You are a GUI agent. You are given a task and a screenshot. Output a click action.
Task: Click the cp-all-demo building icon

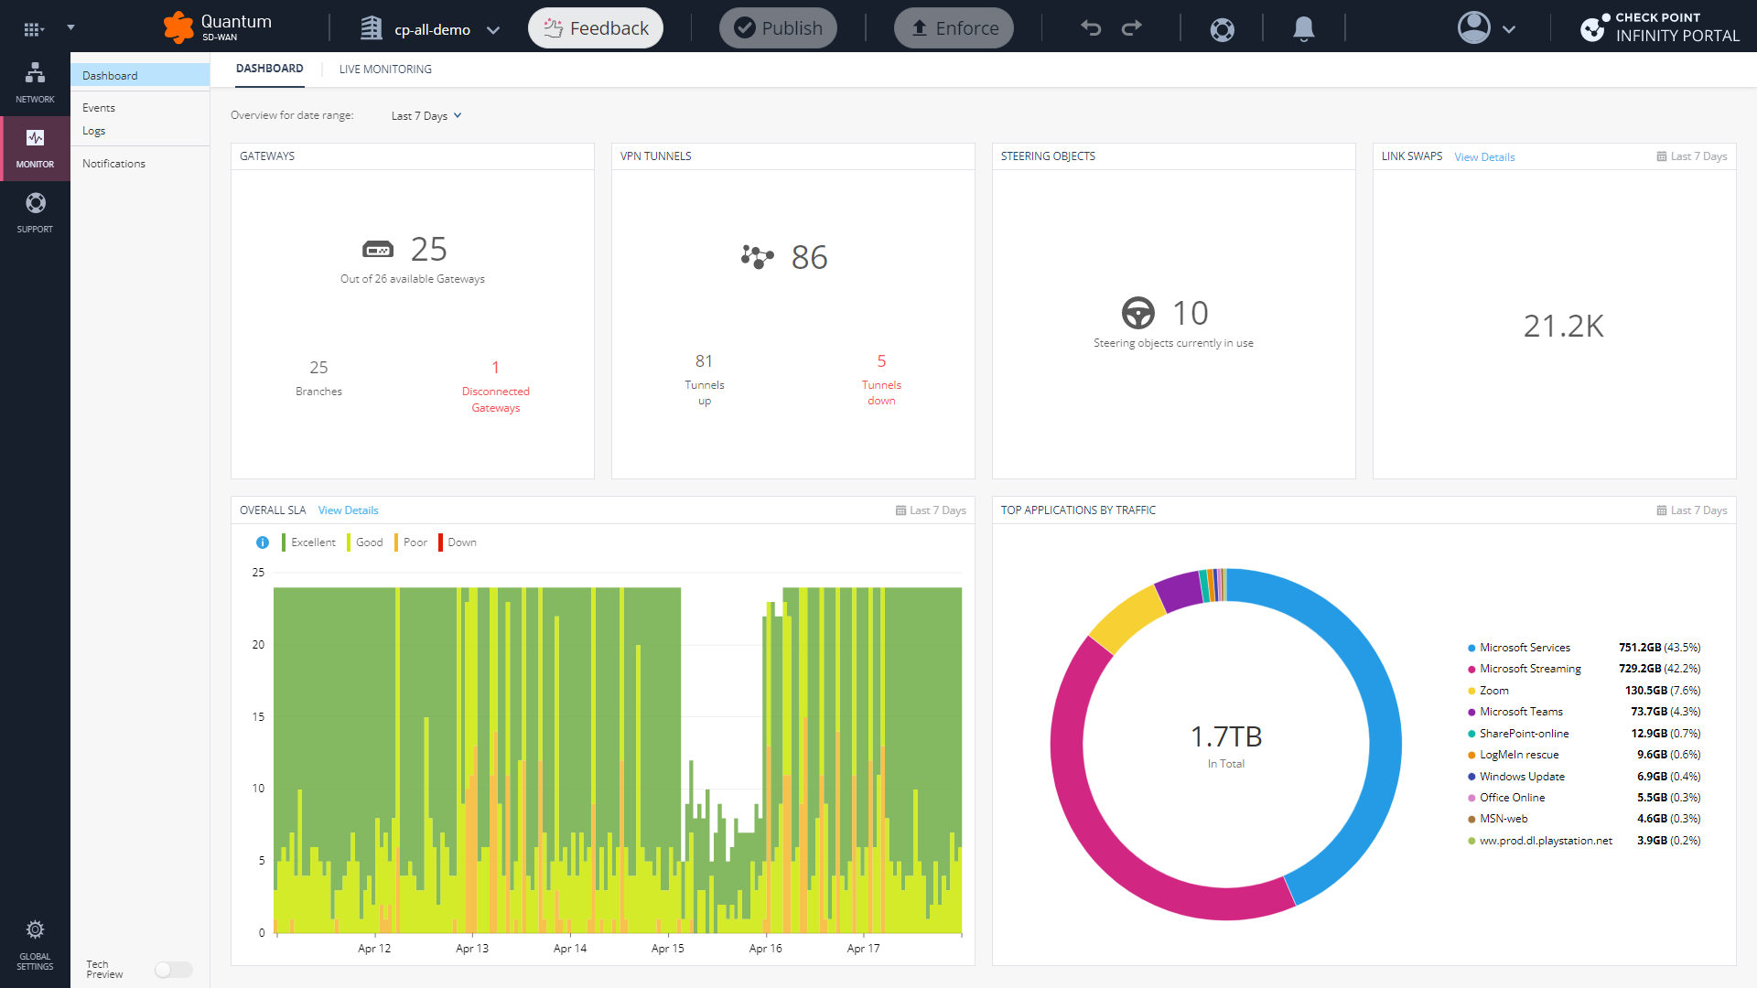[x=371, y=28]
